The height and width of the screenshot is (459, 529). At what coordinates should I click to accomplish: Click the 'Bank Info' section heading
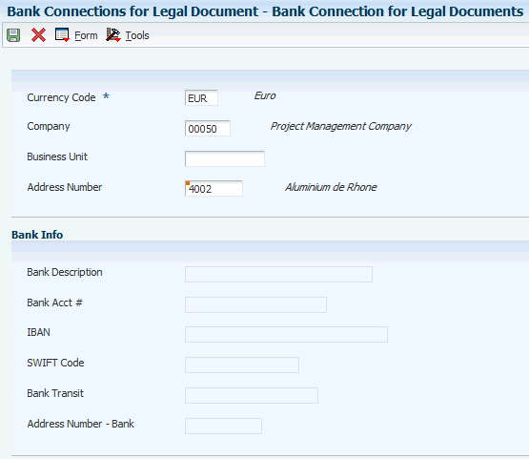37,235
